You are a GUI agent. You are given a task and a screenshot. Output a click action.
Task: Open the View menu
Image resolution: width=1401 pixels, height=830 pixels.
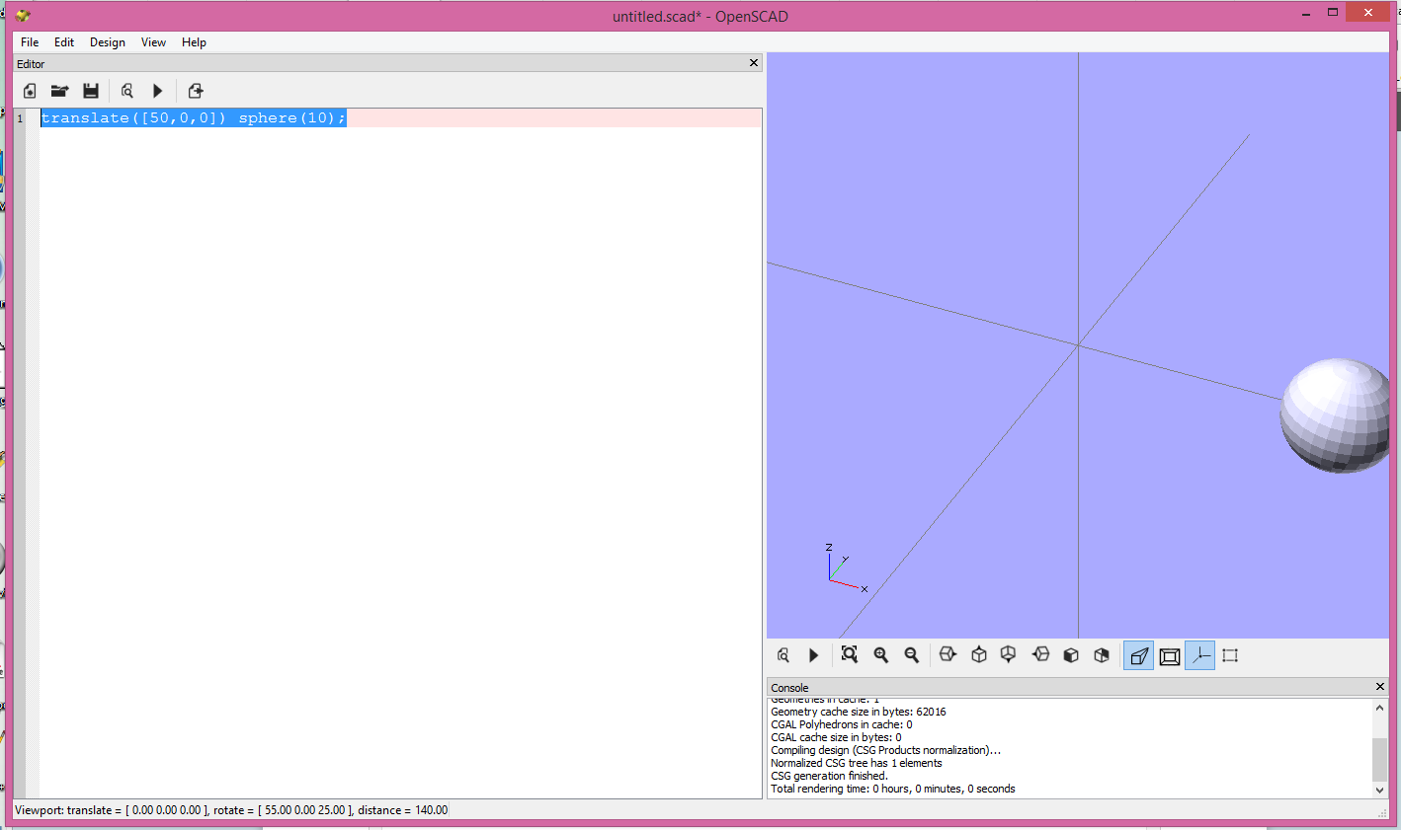click(x=153, y=42)
